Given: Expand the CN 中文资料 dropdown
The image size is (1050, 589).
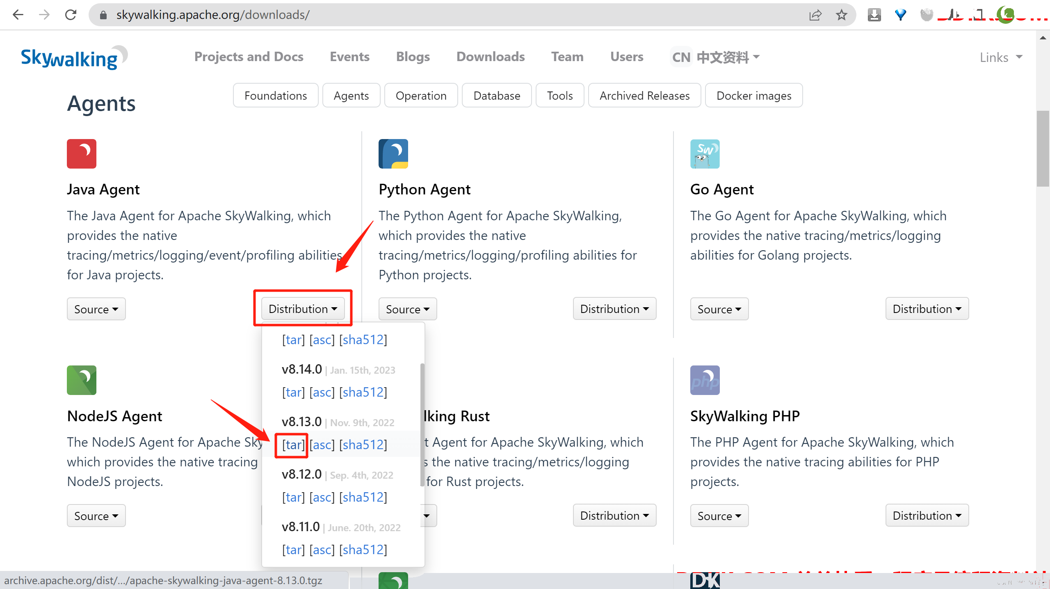Looking at the screenshot, I should click(x=716, y=57).
